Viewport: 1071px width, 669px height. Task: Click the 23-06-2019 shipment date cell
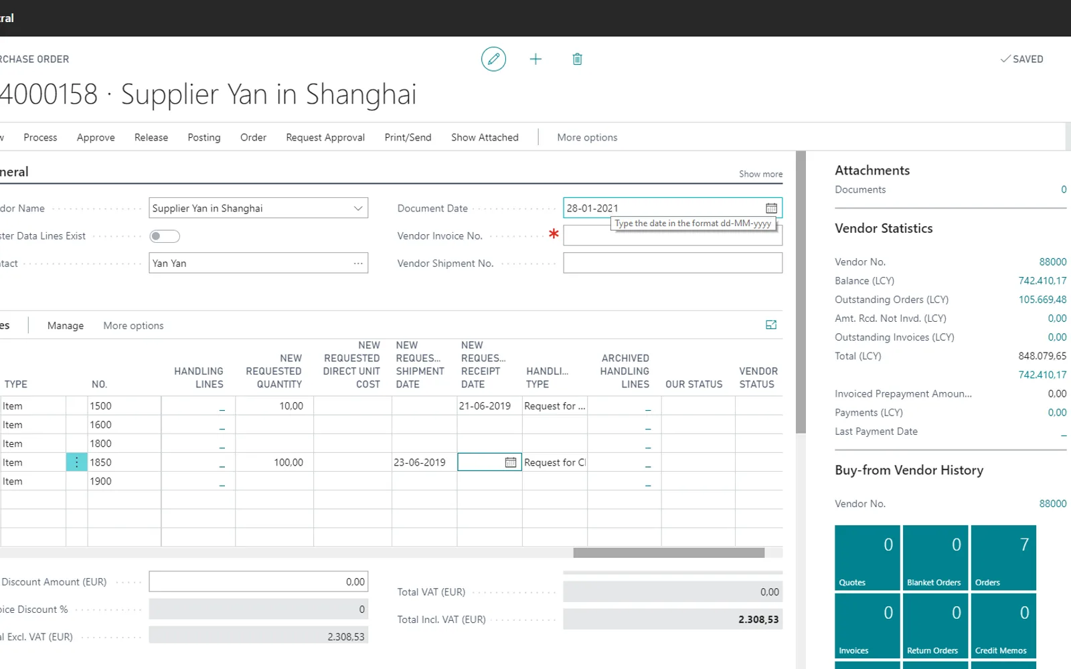(x=424, y=462)
